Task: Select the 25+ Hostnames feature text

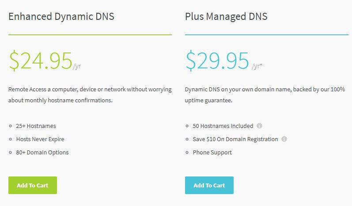Action: 36,126
